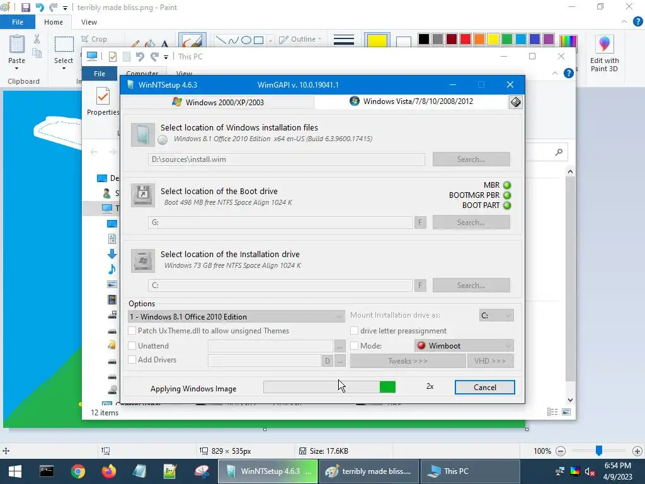Expand the Select dropdown arrow in Paint
Viewport: 645px width, 484px height.
pos(64,68)
